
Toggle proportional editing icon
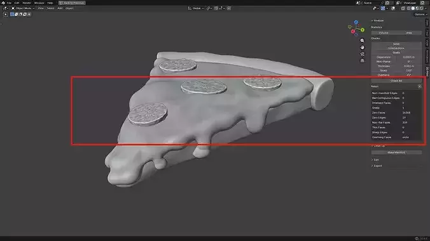(229, 8)
